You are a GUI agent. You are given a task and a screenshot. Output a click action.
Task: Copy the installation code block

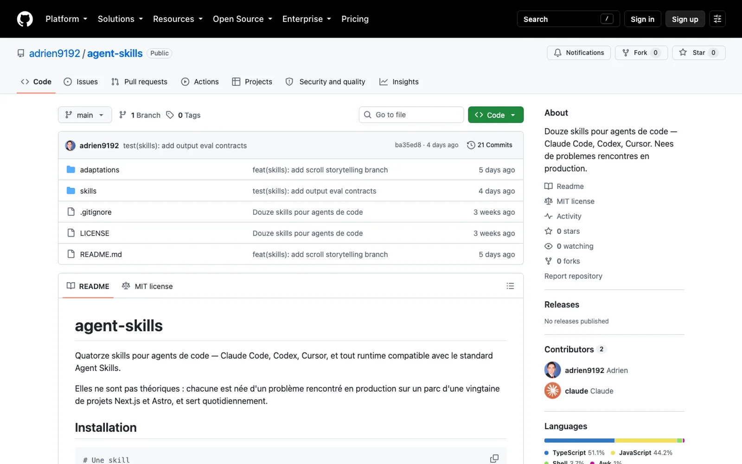(494, 458)
